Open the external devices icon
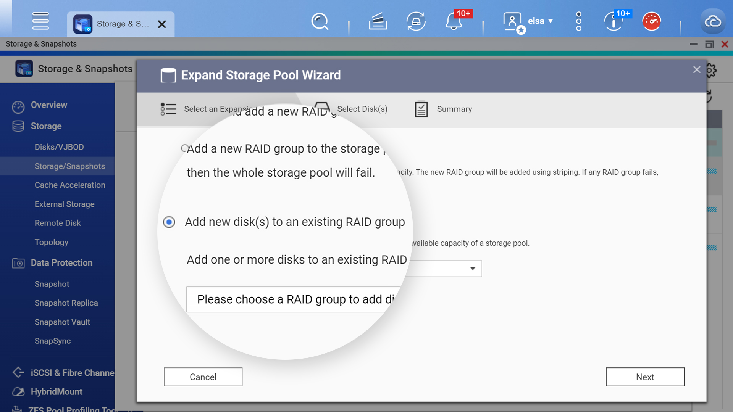This screenshot has height=412, width=733. click(x=416, y=21)
